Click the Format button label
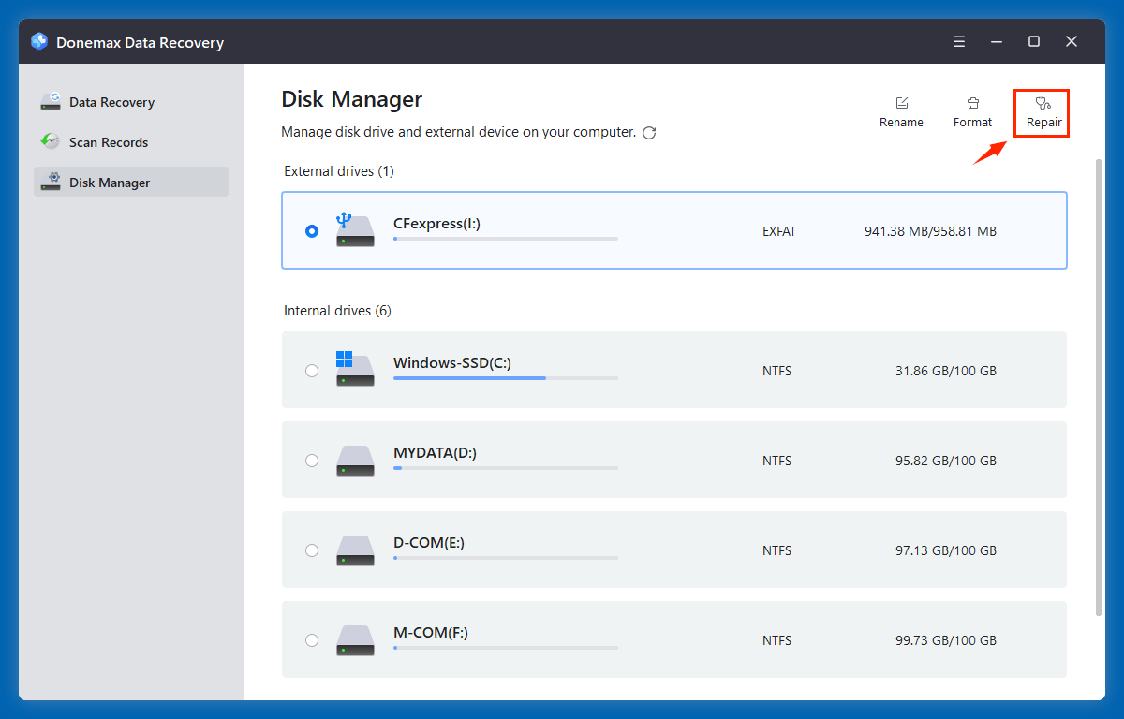The image size is (1124, 719). pyautogui.click(x=972, y=122)
